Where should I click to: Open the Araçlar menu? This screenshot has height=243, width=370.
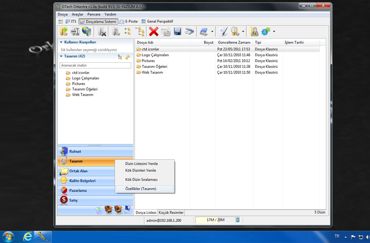77,14
